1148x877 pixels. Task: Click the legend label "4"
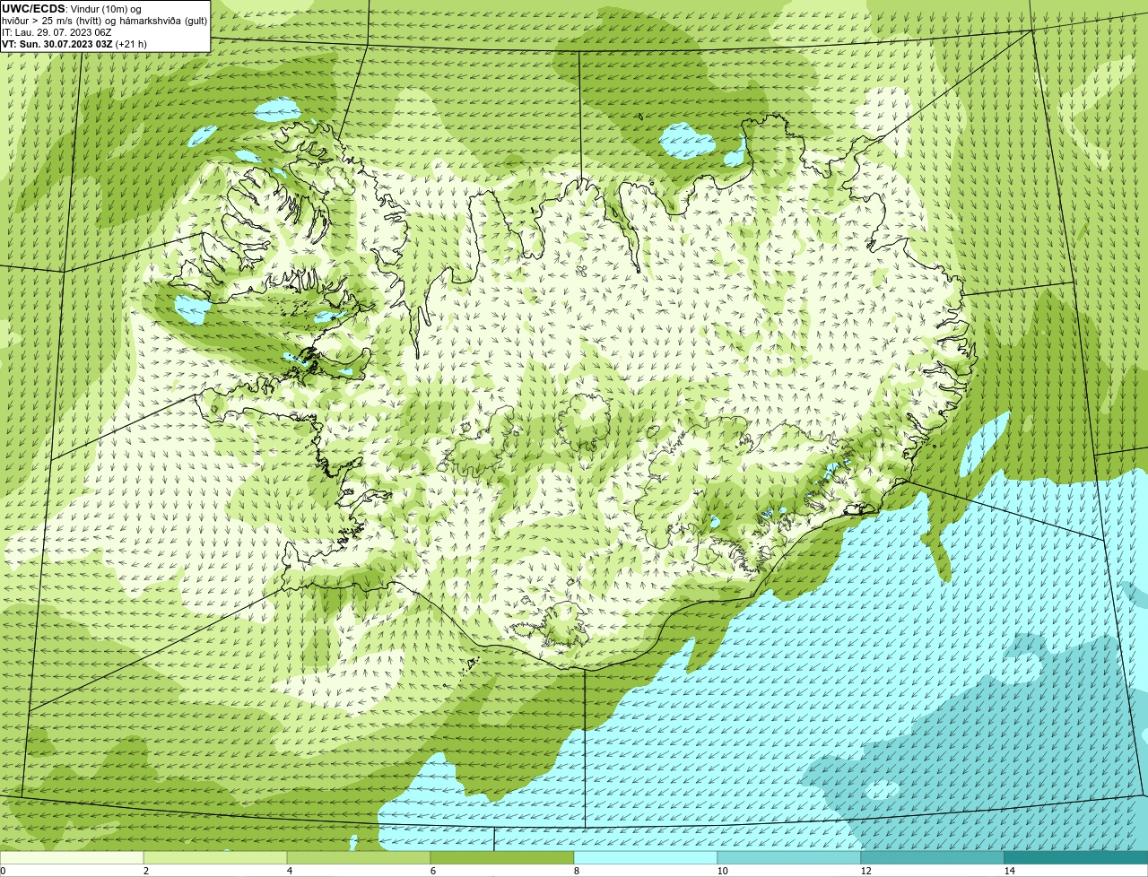pos(289,871)
